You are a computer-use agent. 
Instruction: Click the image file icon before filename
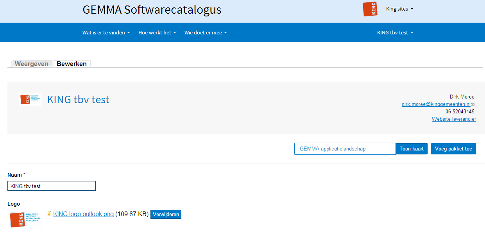49,213
